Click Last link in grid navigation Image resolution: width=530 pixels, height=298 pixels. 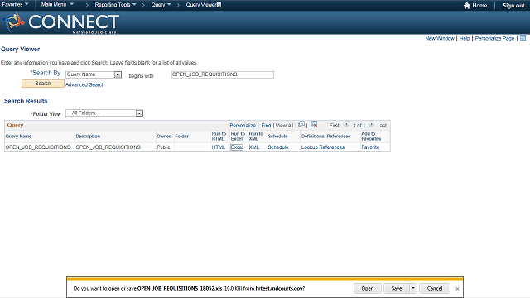click(382, 125)
